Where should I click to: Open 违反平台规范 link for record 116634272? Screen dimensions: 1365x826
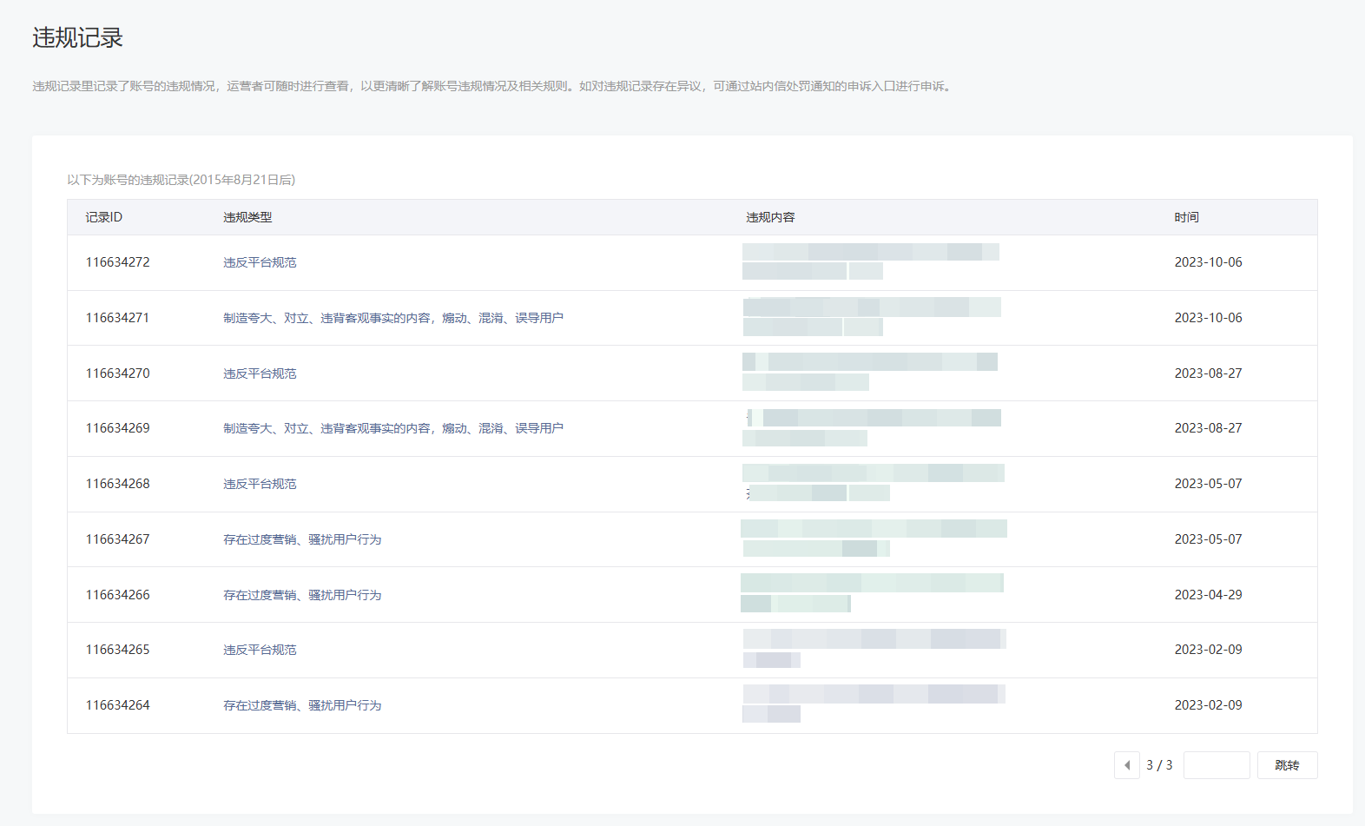260,262
